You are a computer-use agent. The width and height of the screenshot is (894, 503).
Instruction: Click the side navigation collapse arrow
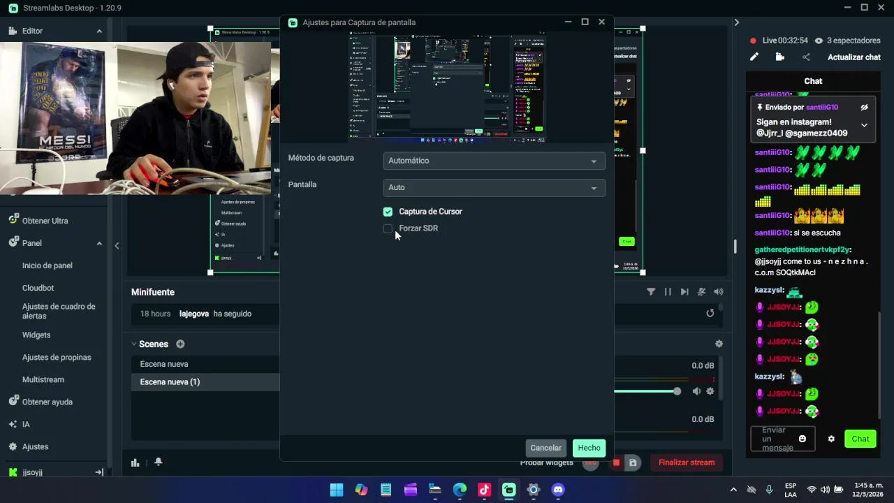pyautogui.click(x=117, y=245)
